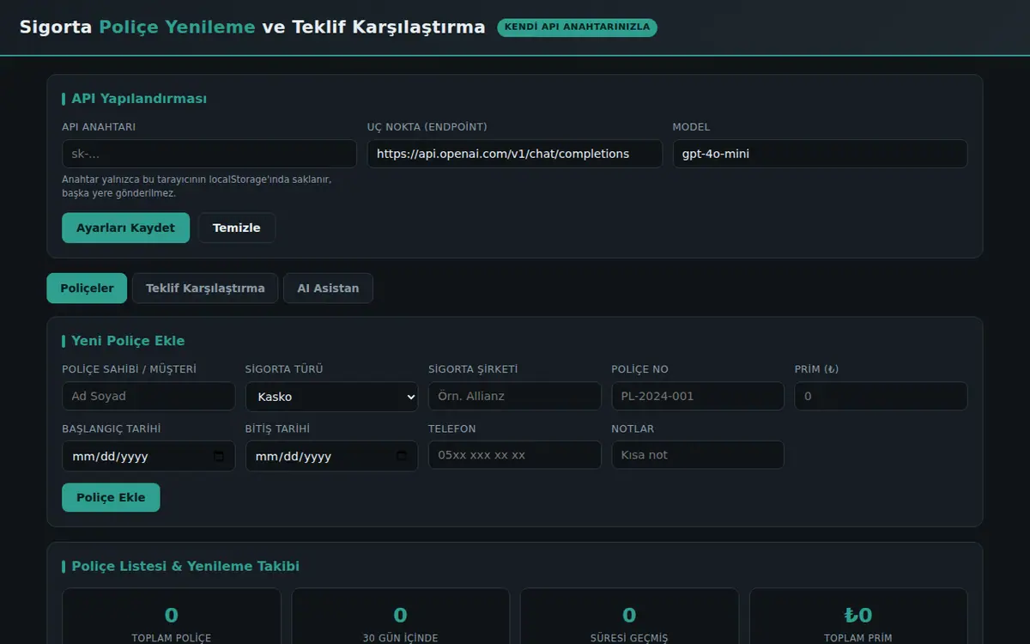Click the '30 GÜN İÇİNDE' stat card
The width and height of the screenshot is (1030, 644).
[x=400, y=617]
